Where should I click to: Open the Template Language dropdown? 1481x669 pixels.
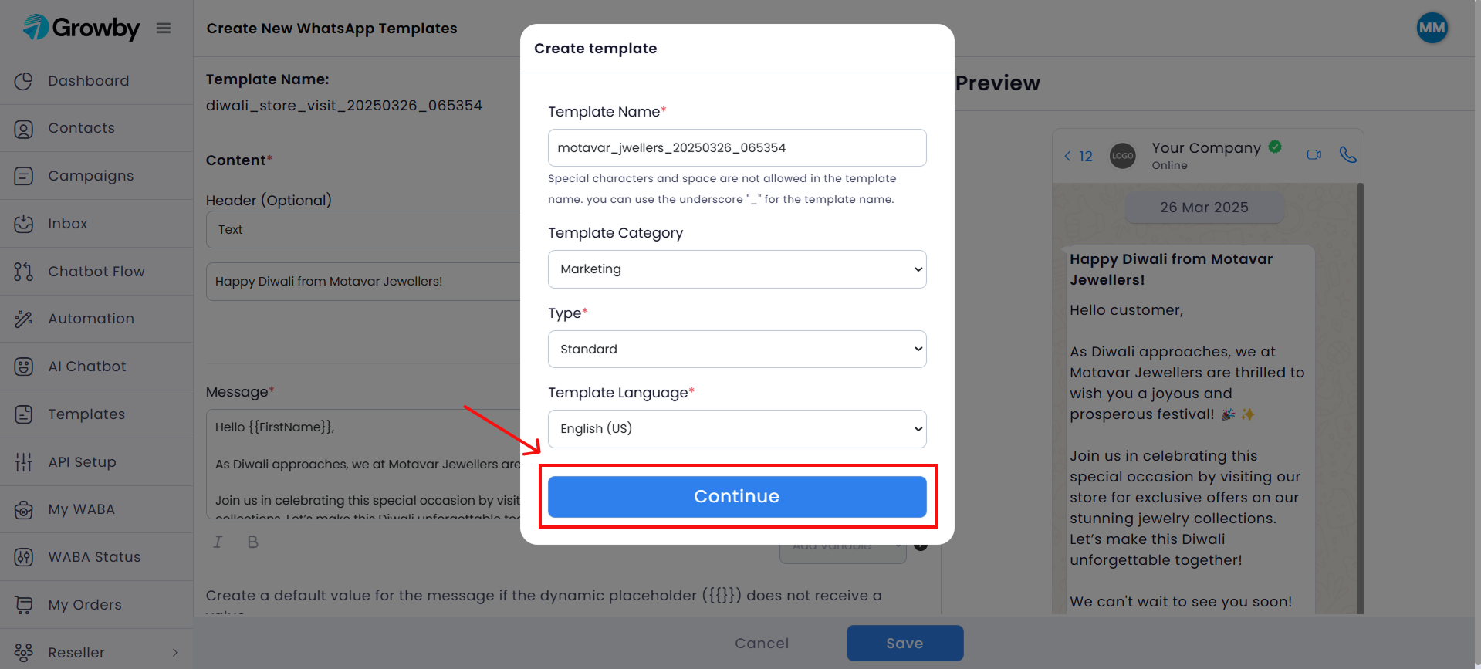[737, 429]
